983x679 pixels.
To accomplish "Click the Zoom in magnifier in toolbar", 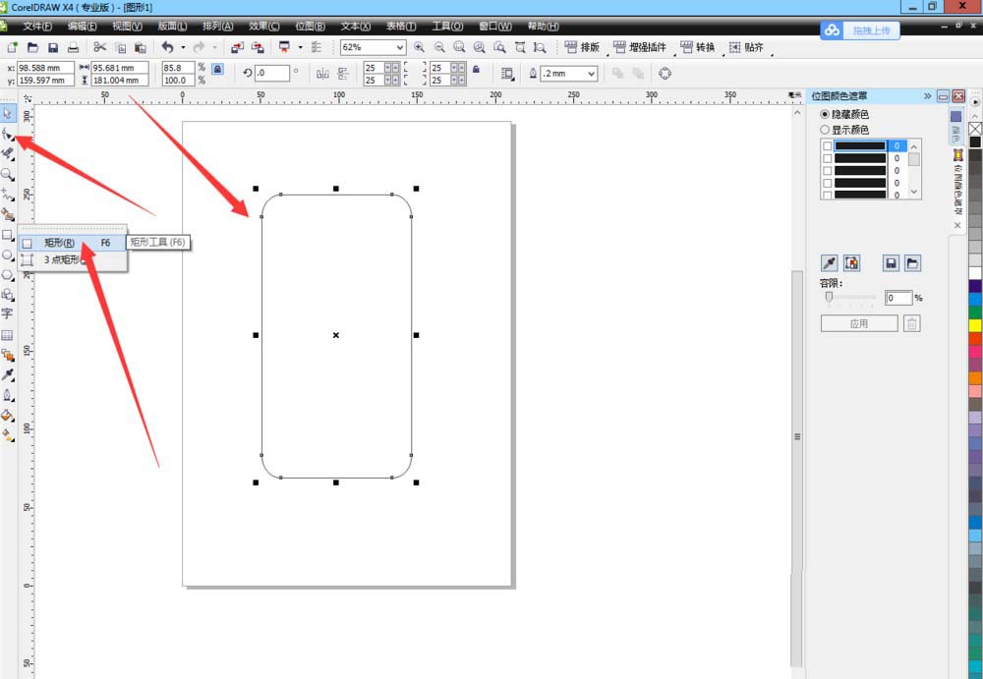I will 419,47.
